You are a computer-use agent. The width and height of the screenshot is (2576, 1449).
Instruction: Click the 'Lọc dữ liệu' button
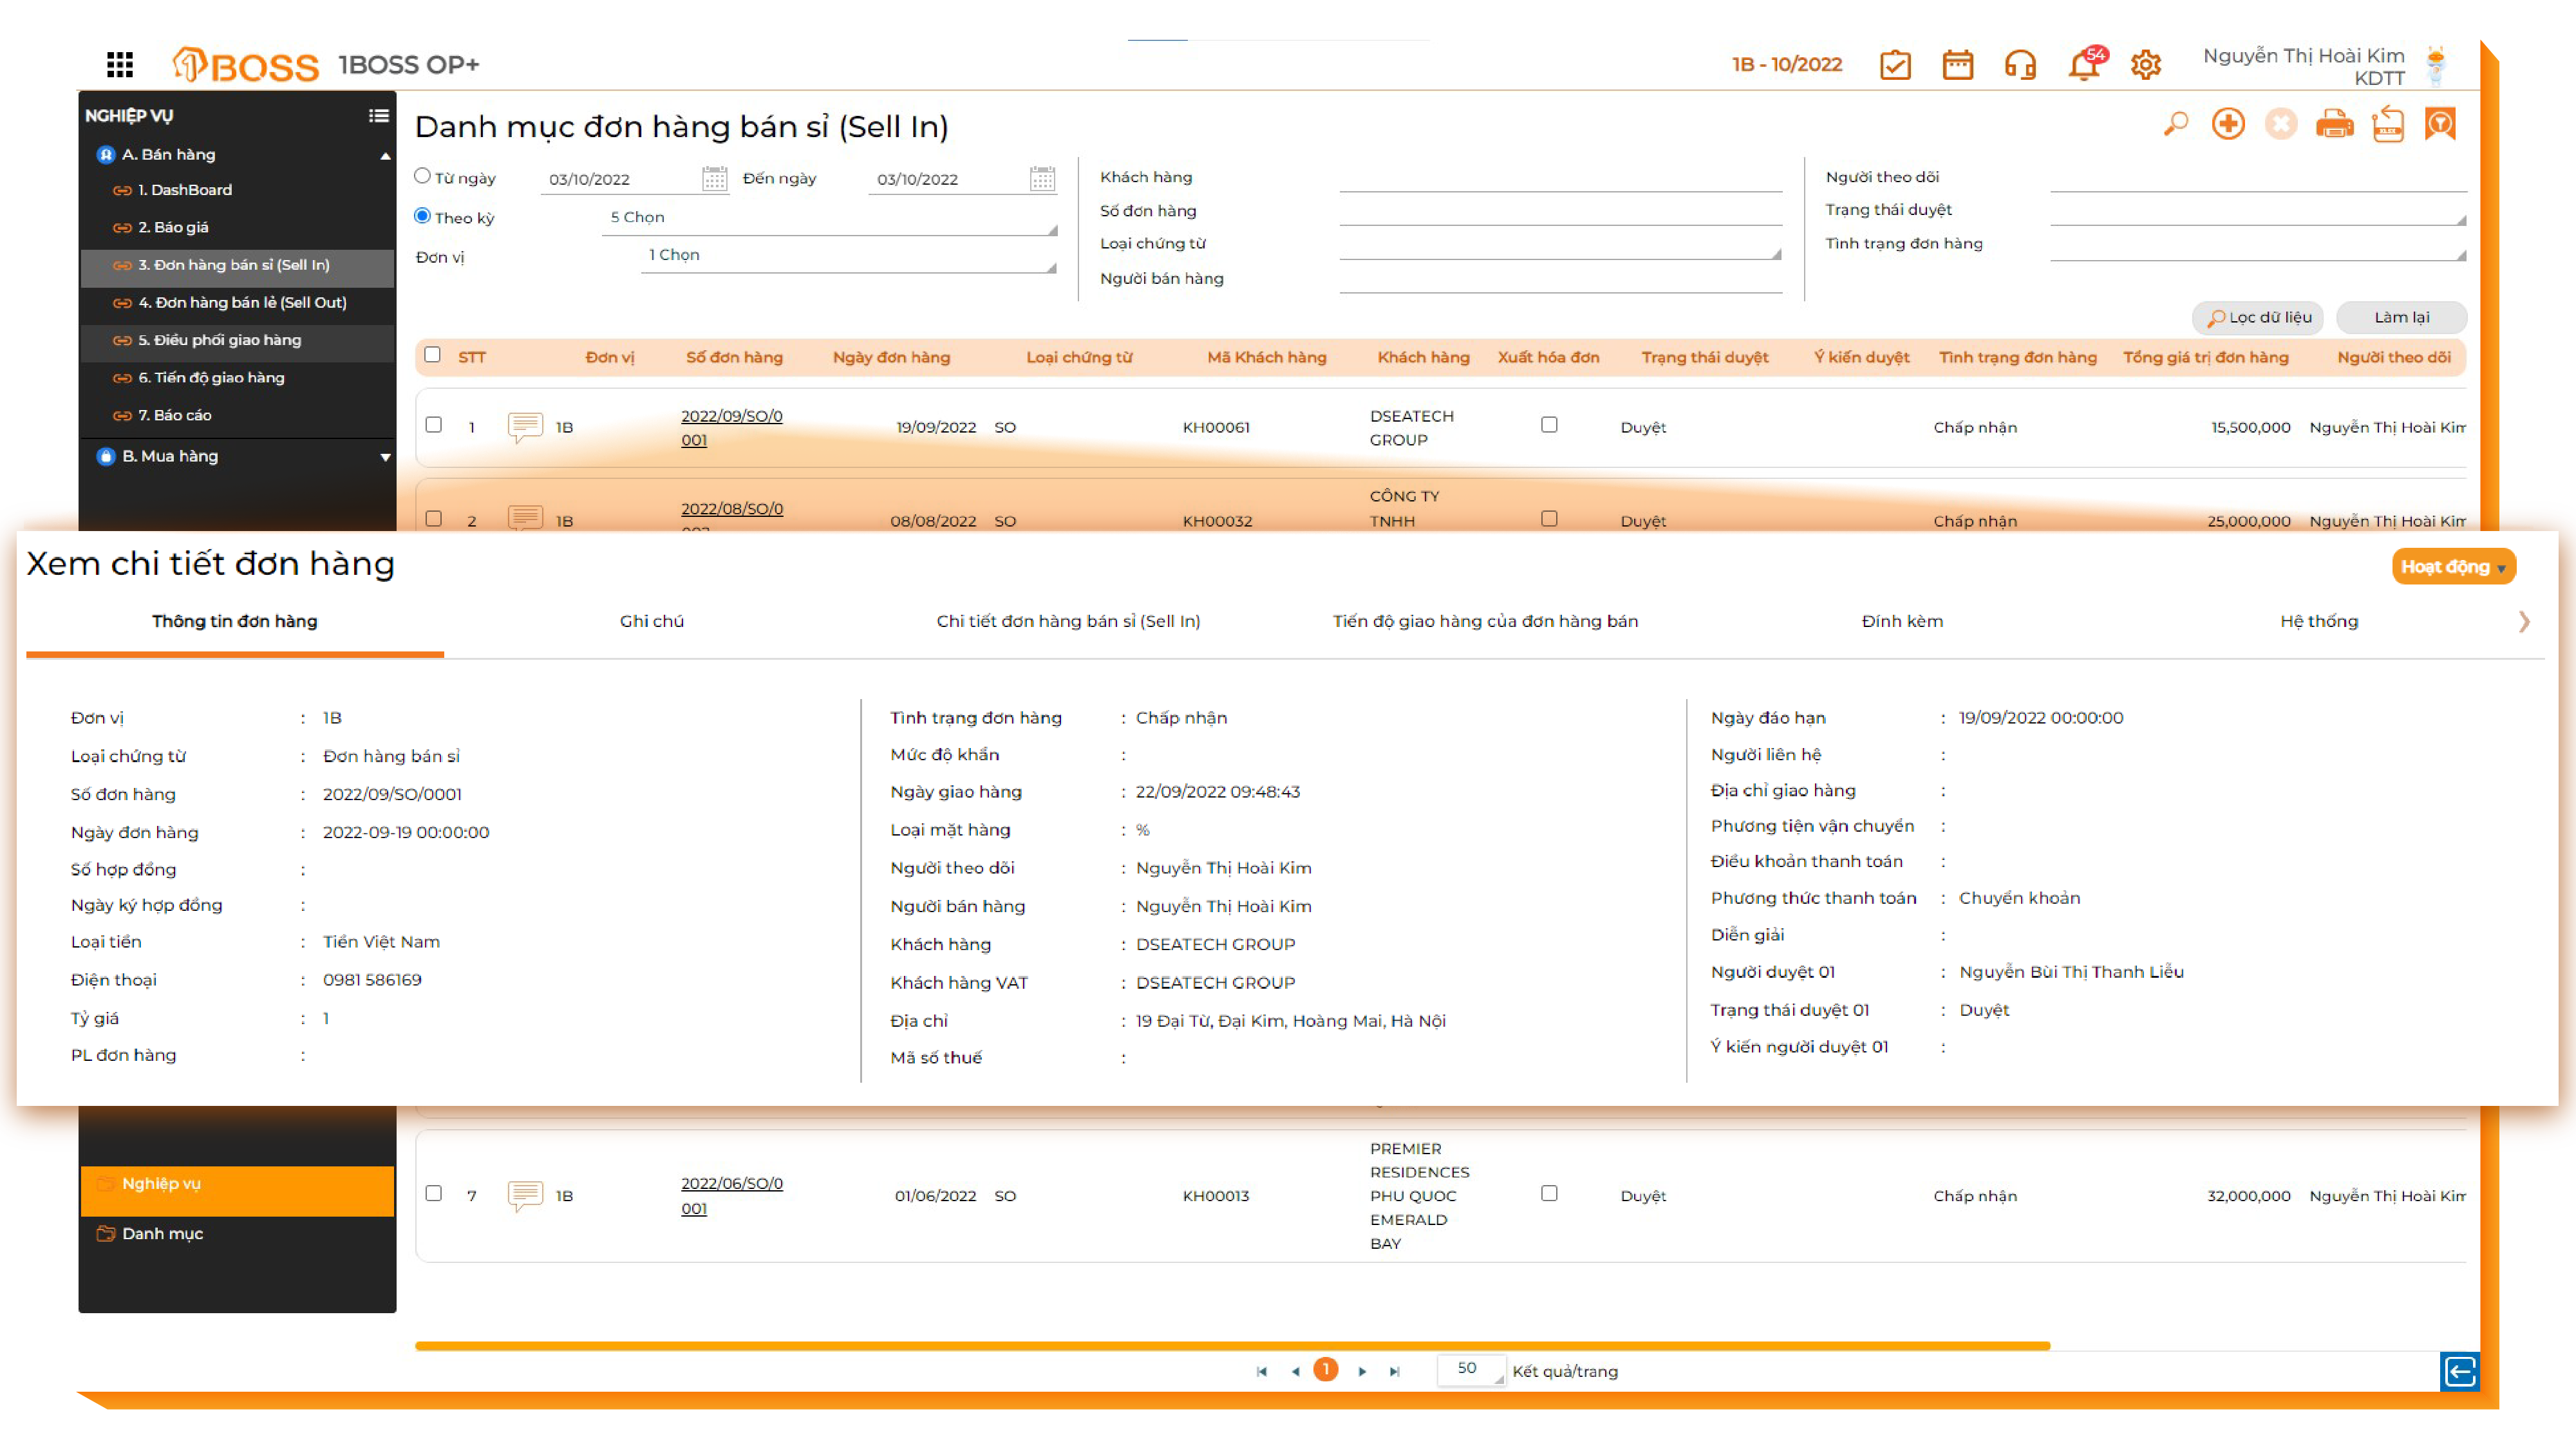(x=2259, y=317)
